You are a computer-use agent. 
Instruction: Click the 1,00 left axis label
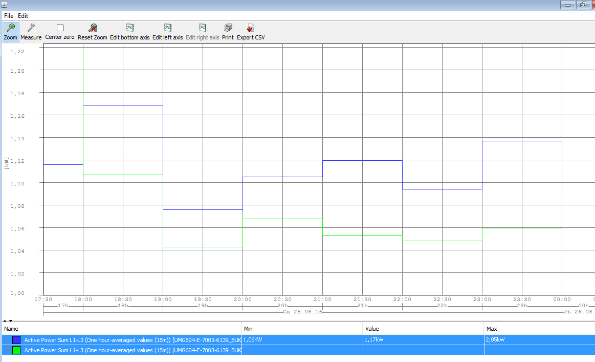(x=17, y=293)
